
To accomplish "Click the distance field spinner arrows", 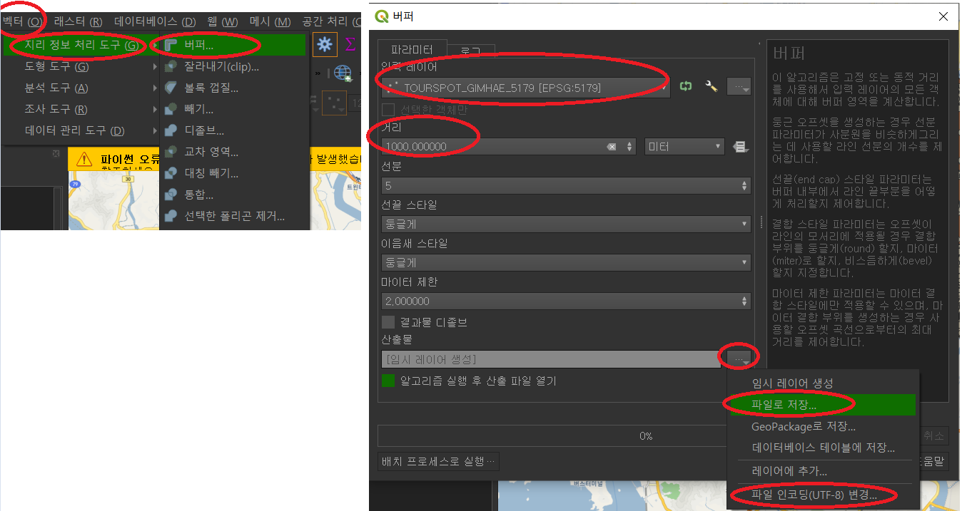I will 630,147.
